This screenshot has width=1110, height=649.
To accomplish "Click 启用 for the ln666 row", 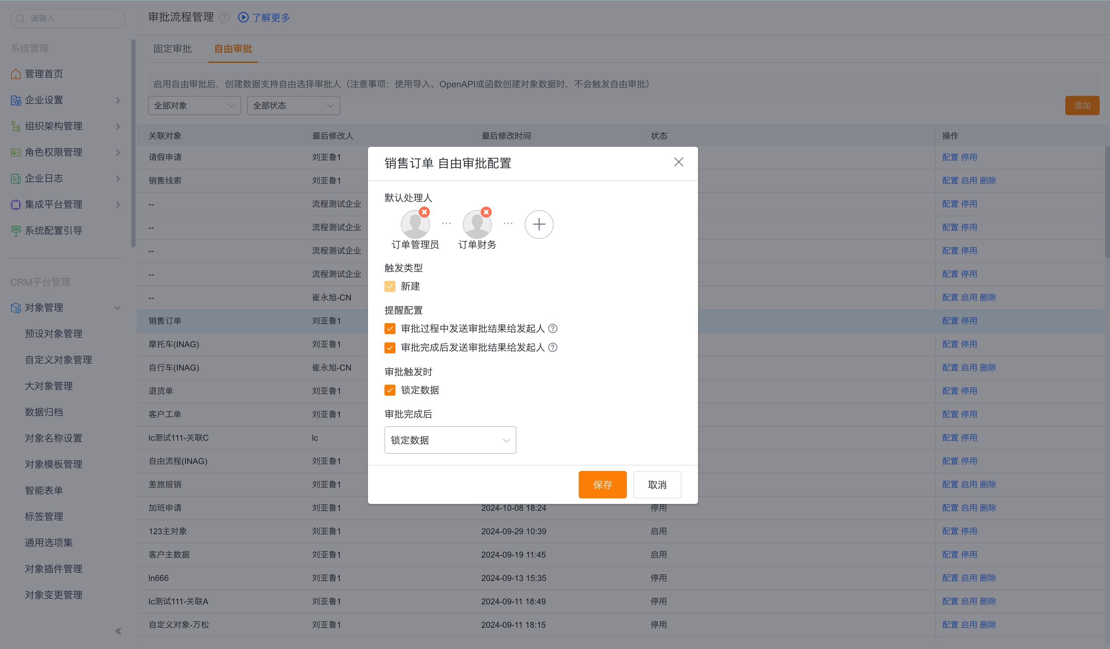I will pos(969,578).
